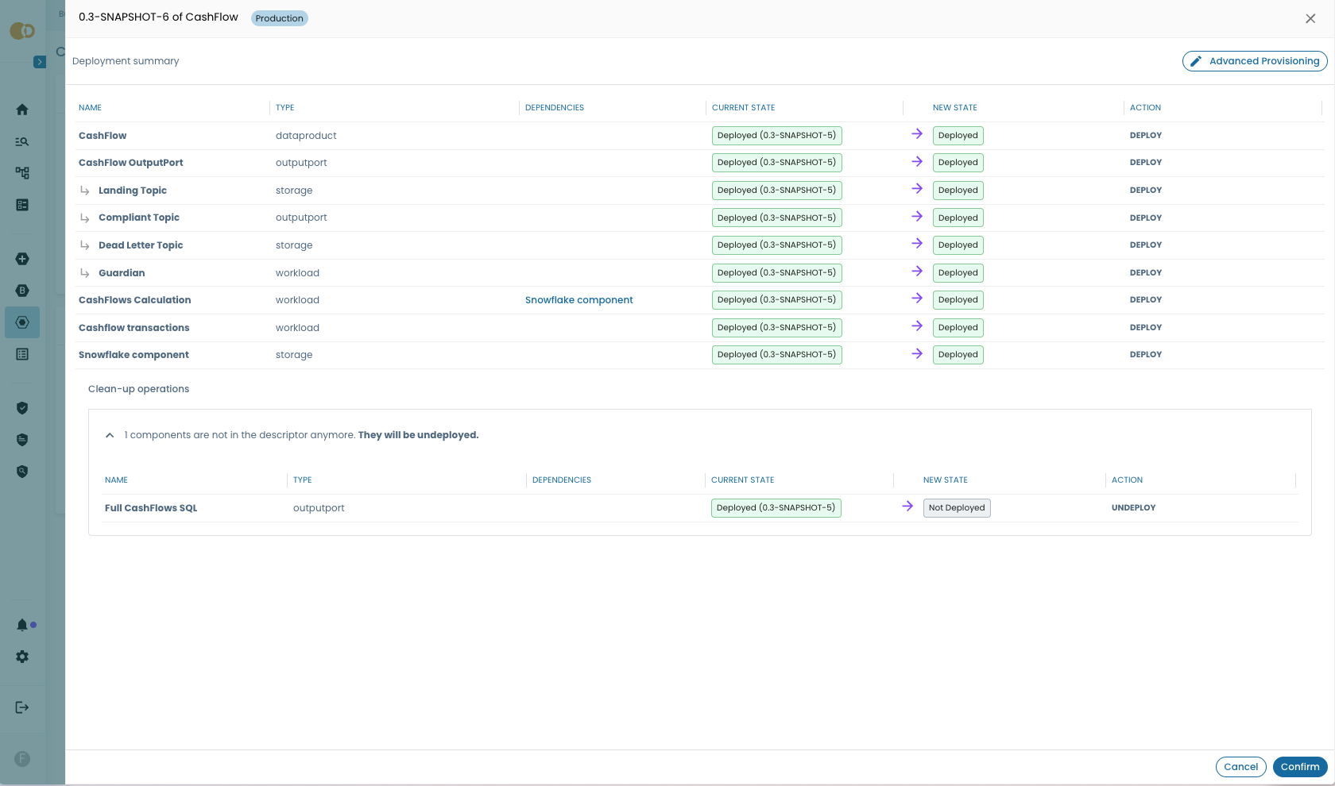Click DEPLOY action in Snowflake component row
Screen dimensions: 1335x786
coord(1145,355)
